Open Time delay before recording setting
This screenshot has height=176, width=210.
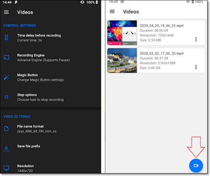click(50, 38)
